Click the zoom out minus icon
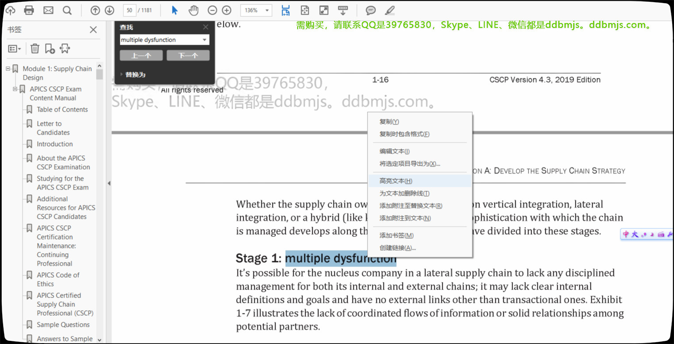The image size is (674, 344). tap(212, 10)
